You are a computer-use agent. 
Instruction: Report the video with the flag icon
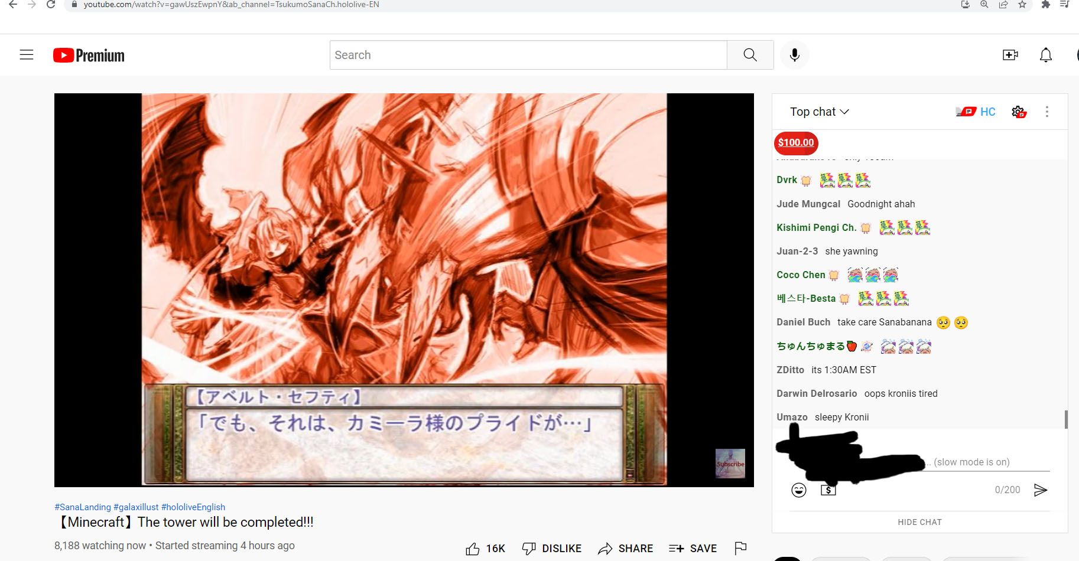pos(740,549)
